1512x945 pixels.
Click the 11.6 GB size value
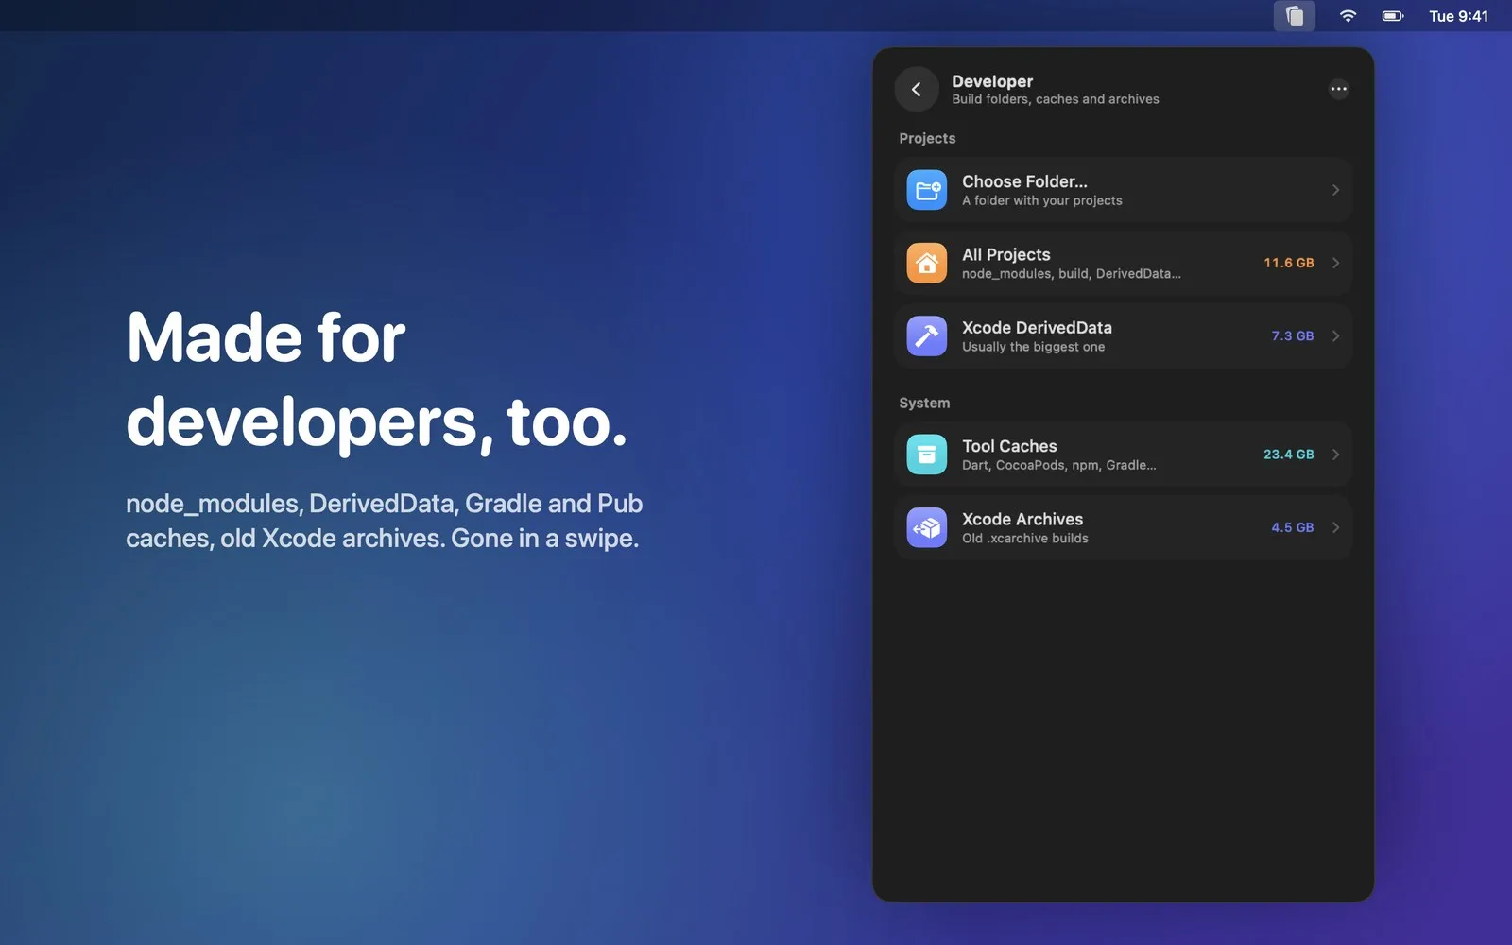1288,263
